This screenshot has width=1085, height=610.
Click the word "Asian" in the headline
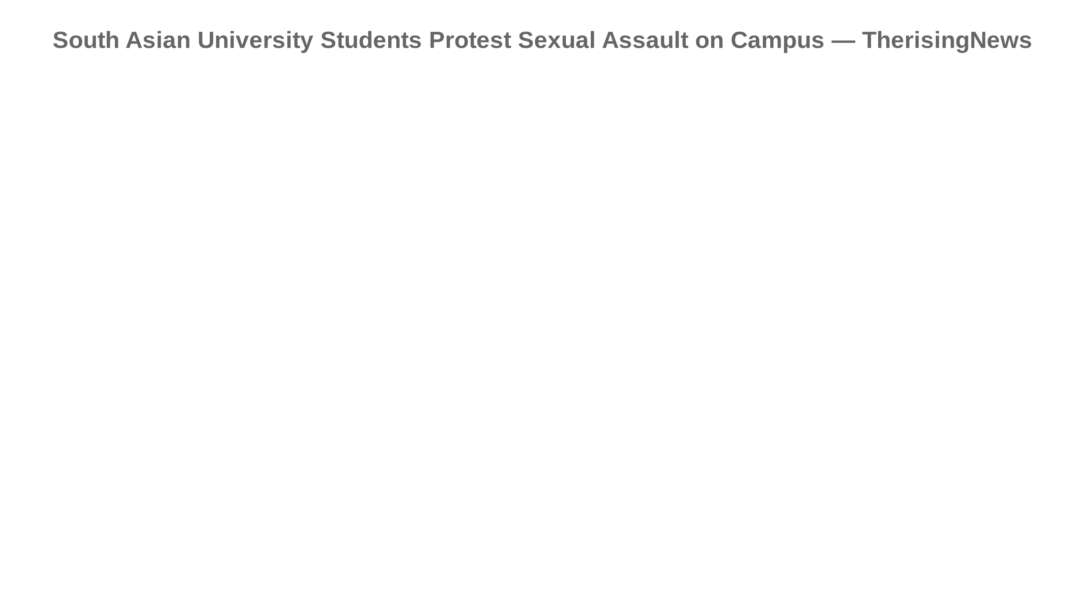pyautogui.click(x=158, y=41)
